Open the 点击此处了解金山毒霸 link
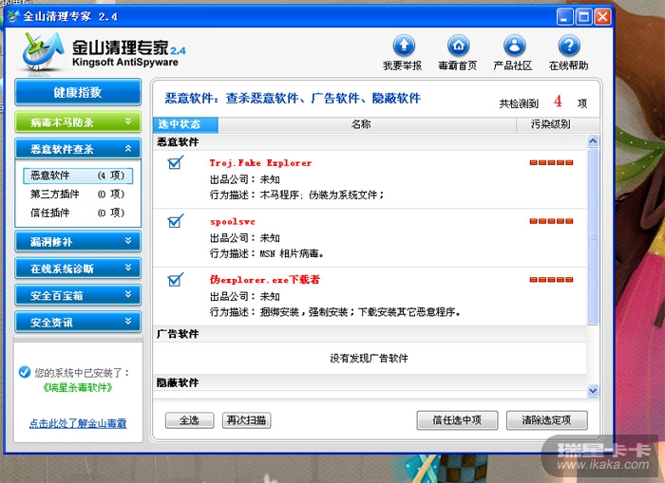 click(x=78, y=423)
